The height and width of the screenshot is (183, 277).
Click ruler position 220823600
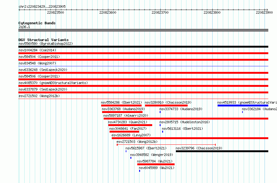108,12
